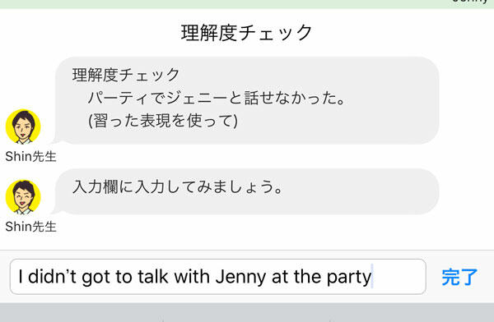Tap the 入力欄に入力してみましょう message bubble
This screenshot has width=494, height=322.
[247, 191]
